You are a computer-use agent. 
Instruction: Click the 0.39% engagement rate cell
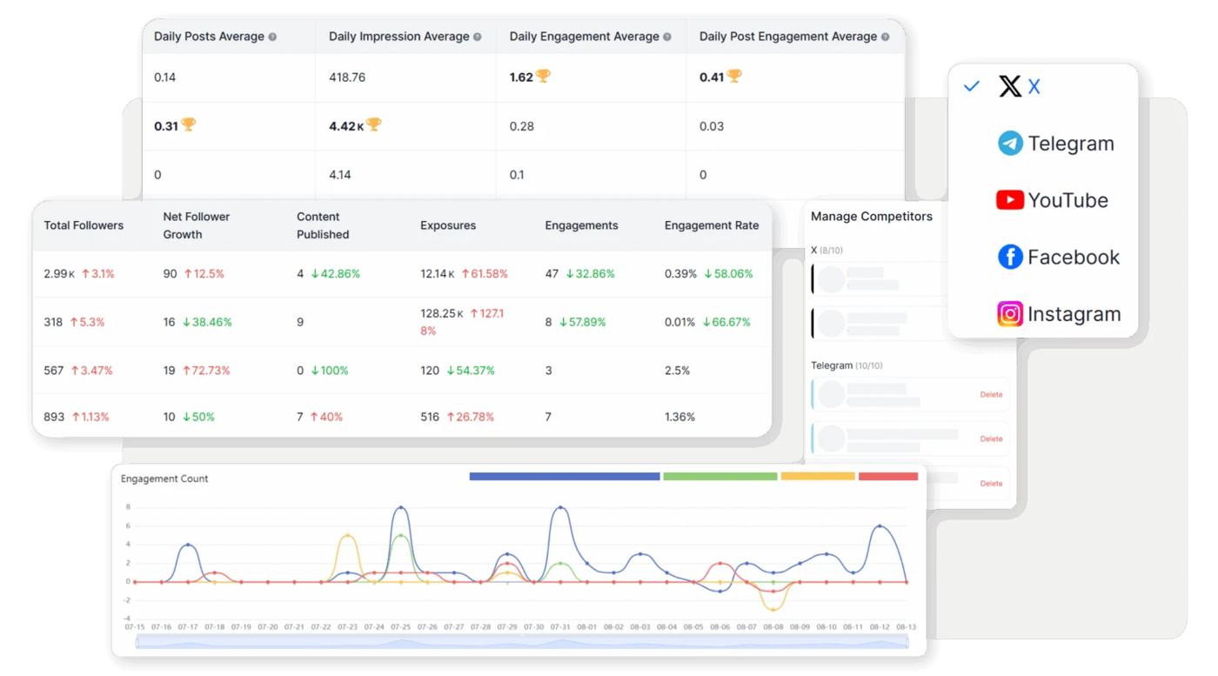[x=709, y=274]
